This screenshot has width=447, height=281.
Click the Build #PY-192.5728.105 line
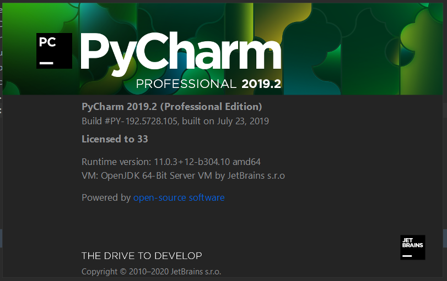[x=175, y=122]
